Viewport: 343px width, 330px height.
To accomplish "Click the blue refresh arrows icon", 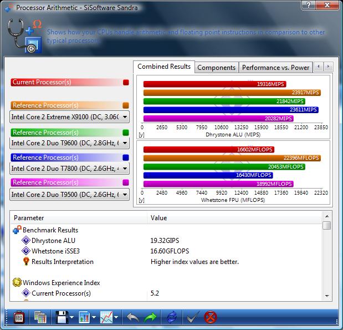I will pyautogui.click(x=172, y=317).
